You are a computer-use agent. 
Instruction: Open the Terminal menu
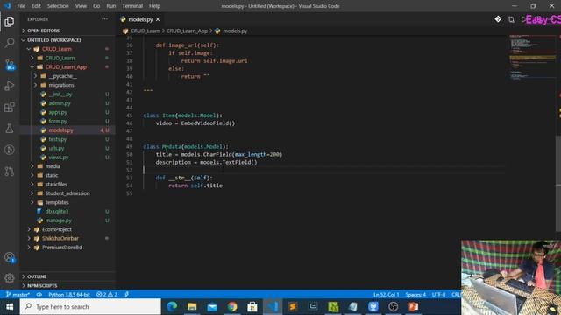pos(132,6)
